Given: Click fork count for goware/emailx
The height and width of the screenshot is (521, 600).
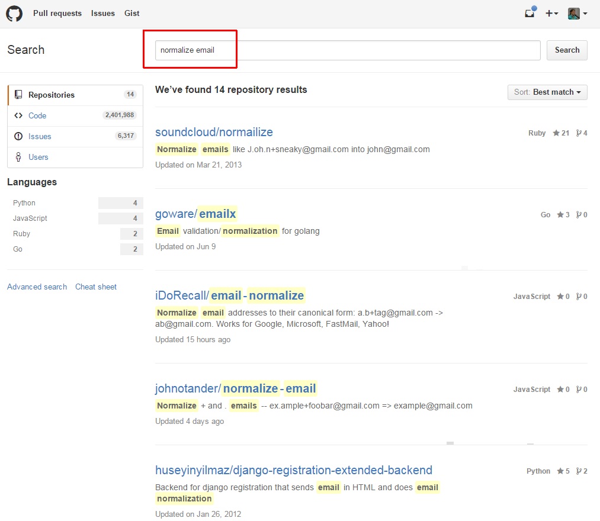Looking at the screenshot, I should coord(582,214).
